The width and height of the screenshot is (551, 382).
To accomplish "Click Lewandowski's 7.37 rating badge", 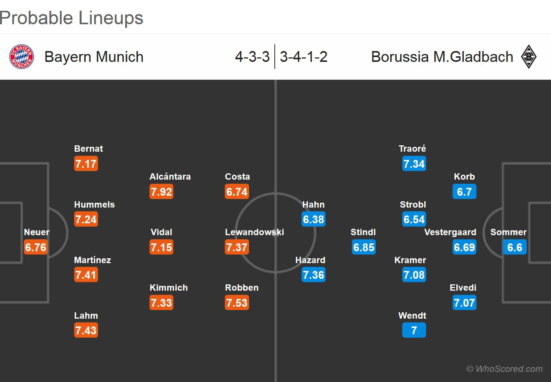I will coord(237,247).
